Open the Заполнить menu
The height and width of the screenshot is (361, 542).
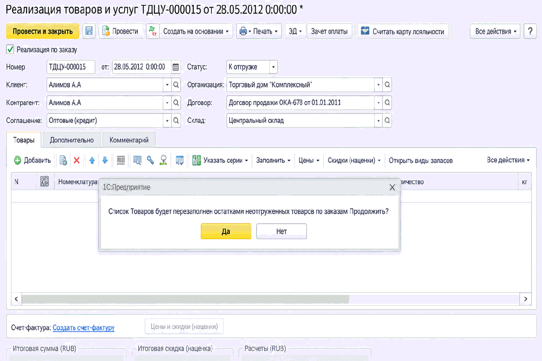[273, 160]
